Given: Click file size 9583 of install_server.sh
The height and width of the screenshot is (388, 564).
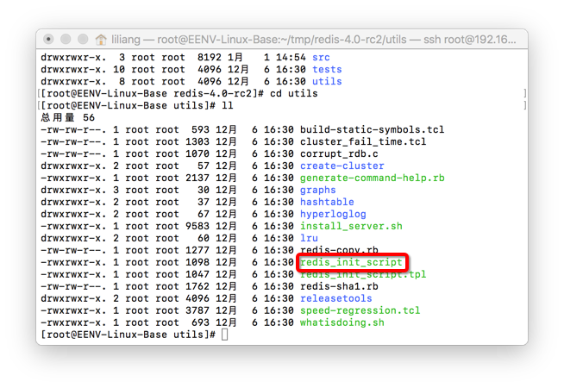Looking at the screenshot, I should pyautogui.click(x=197, y=226).
